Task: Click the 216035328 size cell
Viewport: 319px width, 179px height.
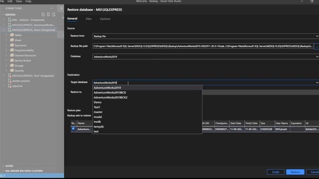Action: [x=267, y=129]
